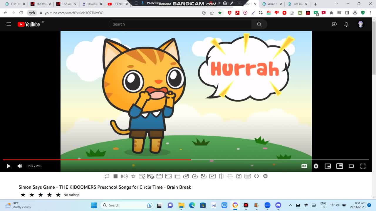The image size is (376, 211).
Task: Open Discord from the taskbar
Action: coord(278,205)
